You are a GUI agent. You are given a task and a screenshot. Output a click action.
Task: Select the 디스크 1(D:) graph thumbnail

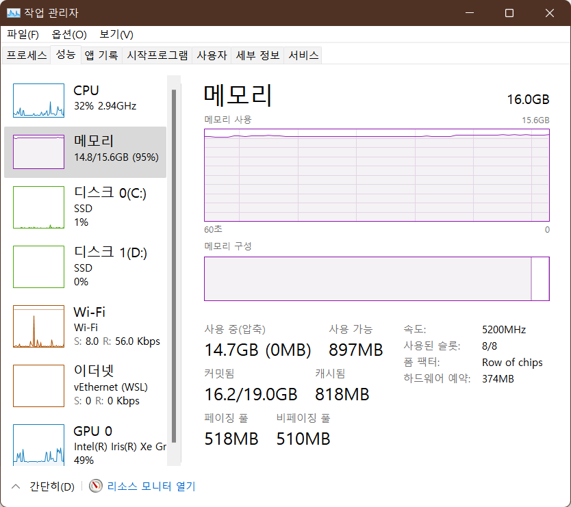tap(38, 267)
